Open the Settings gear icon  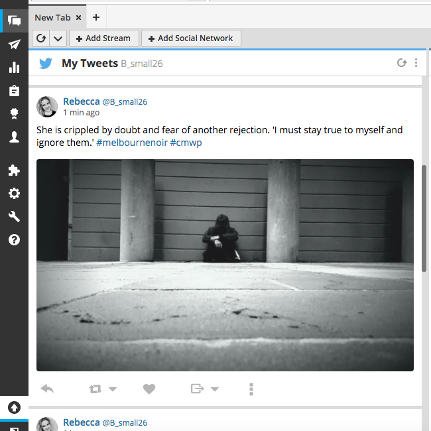[14, 194]
